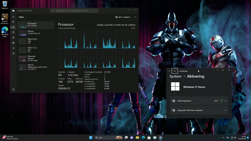Open the Processes page in Task Manager sidebar
Viewport: 251px width, 141px height.
click(13, 22)
